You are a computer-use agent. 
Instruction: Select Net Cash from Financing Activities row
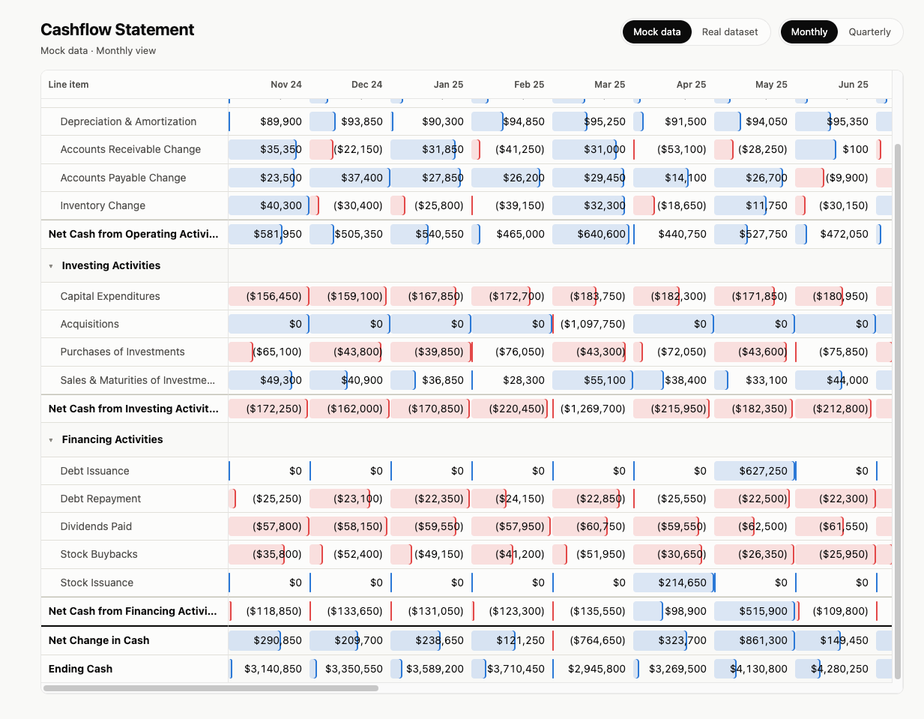click(x=133, y=611)
